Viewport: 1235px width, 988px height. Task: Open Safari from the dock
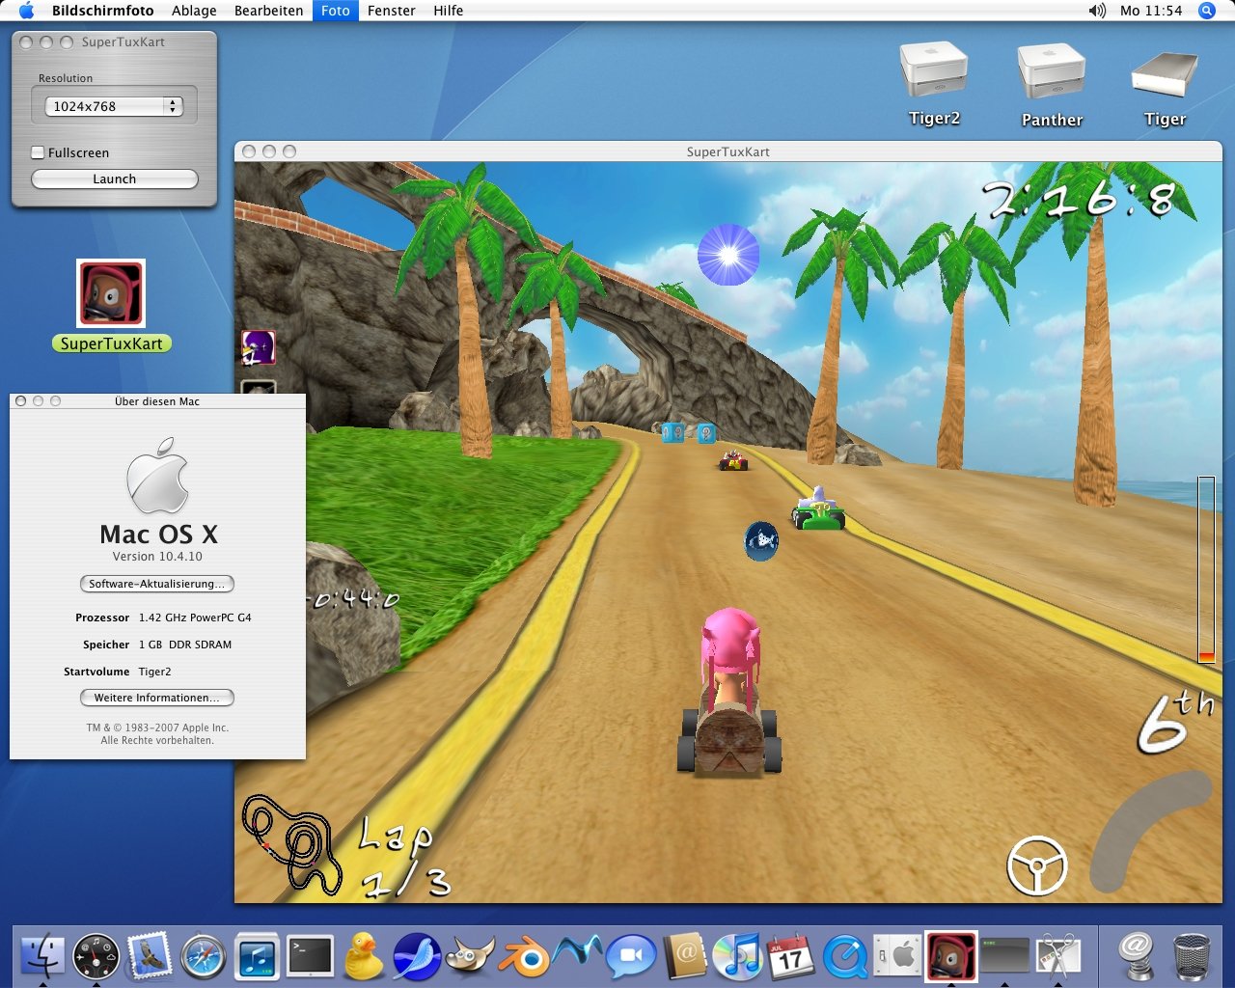click(203, 956)
